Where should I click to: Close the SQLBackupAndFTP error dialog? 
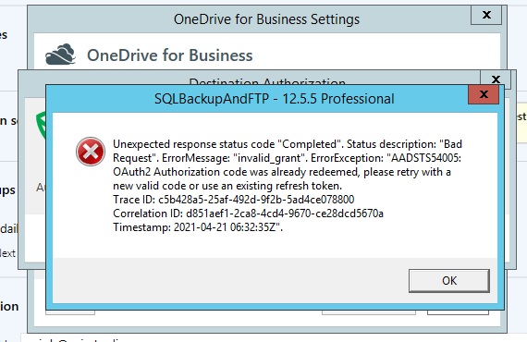pyautogui.click(x=484, y=94)
